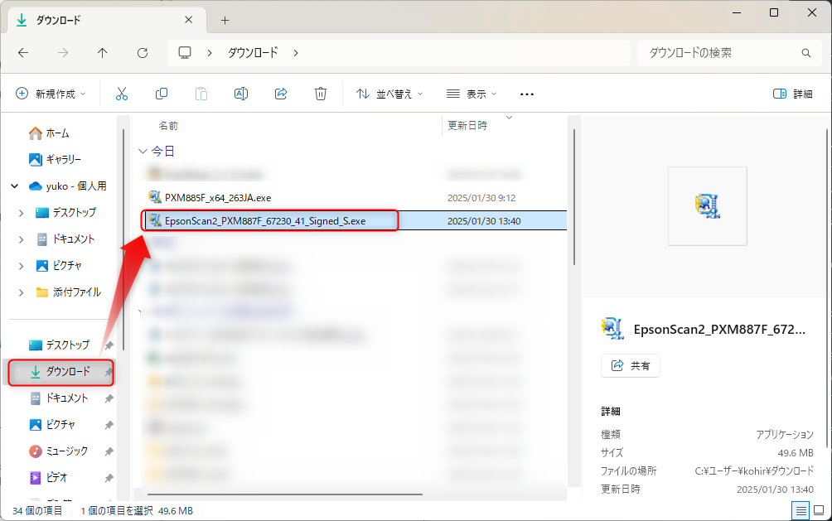Open the 表示 view dropdown
The image size is (832, 521).
(472, 94)
